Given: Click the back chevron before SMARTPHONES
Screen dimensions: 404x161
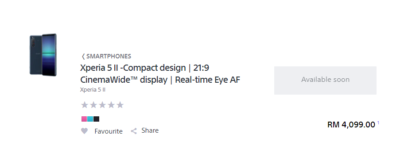Looking at the screenshot, I should pyautogui.click(x=83, y=56).
